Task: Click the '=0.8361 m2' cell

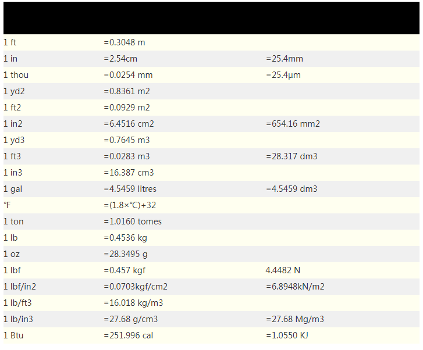Action: tap(127, 91)
